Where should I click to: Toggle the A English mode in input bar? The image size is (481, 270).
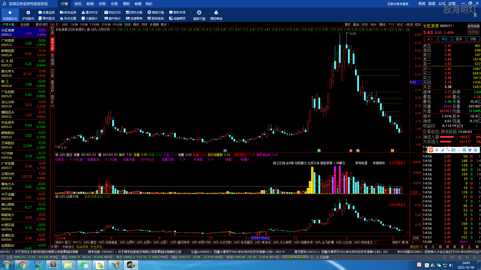437,150
